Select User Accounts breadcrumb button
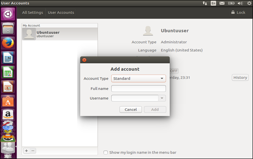The height and width of the screenshot is (159, 253). [x=61, y=12]
